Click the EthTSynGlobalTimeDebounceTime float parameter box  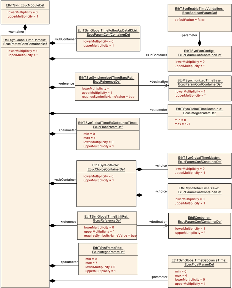[200, 271]
